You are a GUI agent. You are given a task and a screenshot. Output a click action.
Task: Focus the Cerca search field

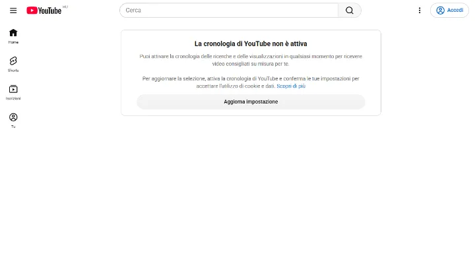point(229,11)
